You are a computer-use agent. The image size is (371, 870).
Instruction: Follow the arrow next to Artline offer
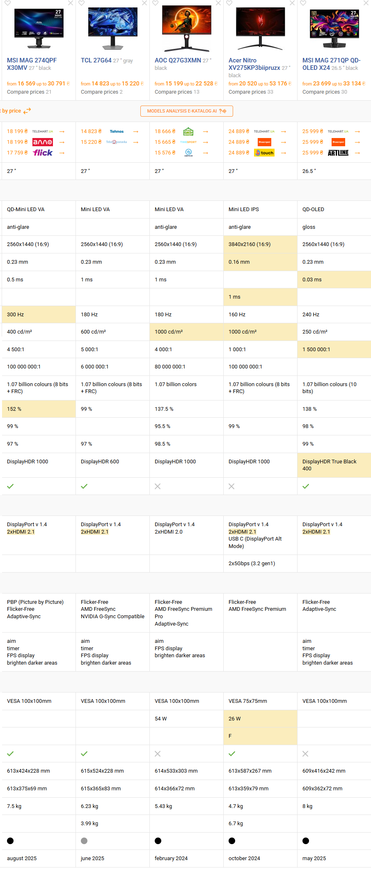(x=357, y=153)
